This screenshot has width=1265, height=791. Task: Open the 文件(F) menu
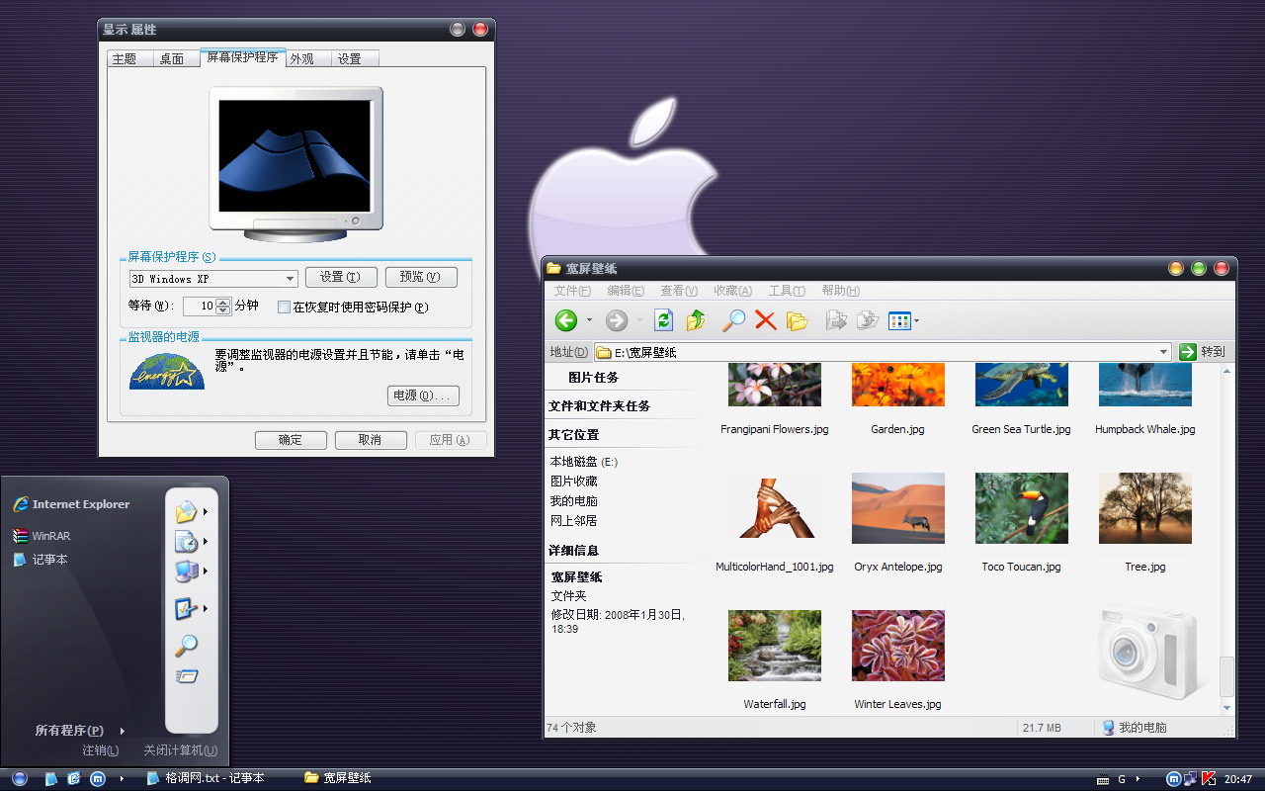[x=572, y=291]
